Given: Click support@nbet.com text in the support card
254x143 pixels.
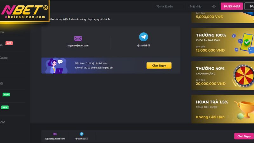Looking at the screenshot, I should pyautogui.click(x=78, y=45).
